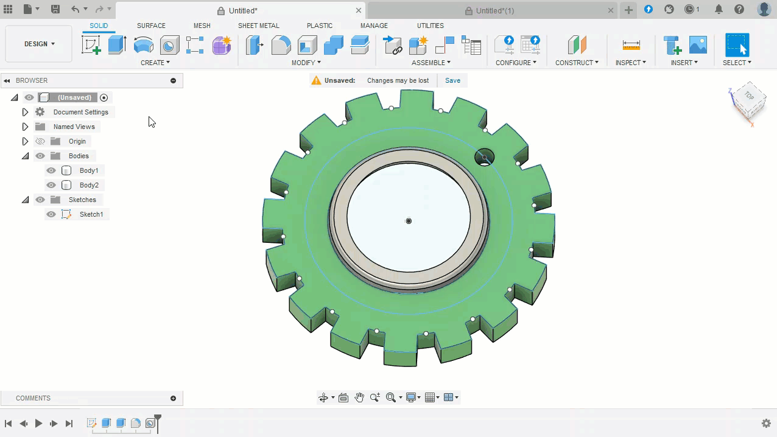The width and height of the screenshot is (777, 437).
Task: Click the Save link in warning bar
Action: (x=452, y=80)
